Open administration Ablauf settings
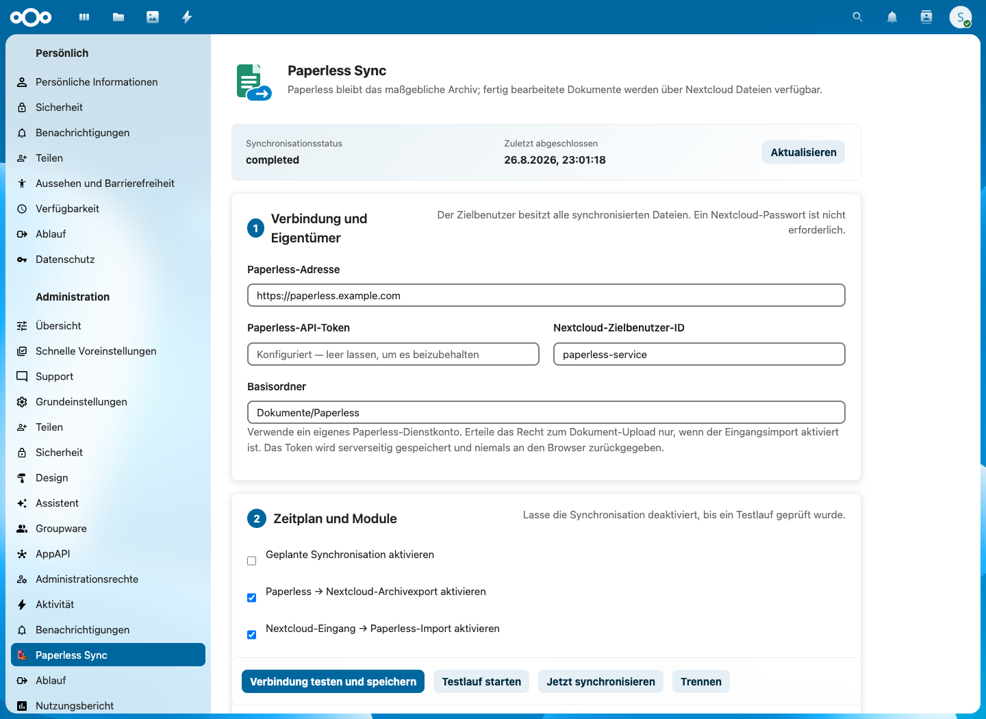 pyautogui.click(x=108, y=681)
